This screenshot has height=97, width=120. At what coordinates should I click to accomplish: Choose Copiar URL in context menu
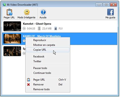point(48,50)
